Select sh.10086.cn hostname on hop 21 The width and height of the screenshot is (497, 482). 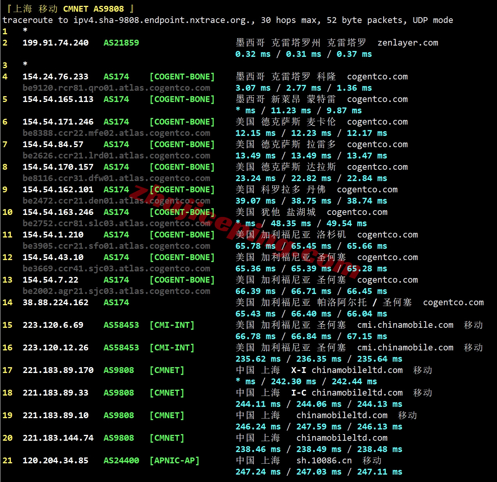point(324,461)
